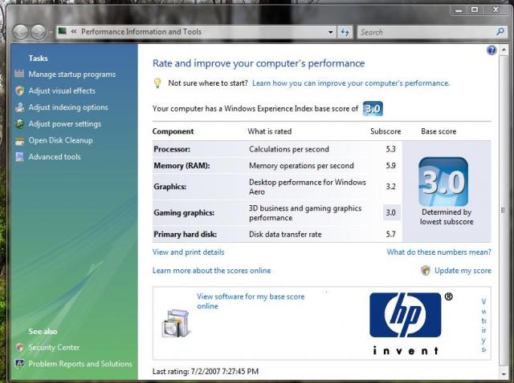514x383 pixels.
Task: Open Adjust indexing options
Action: 68,107
